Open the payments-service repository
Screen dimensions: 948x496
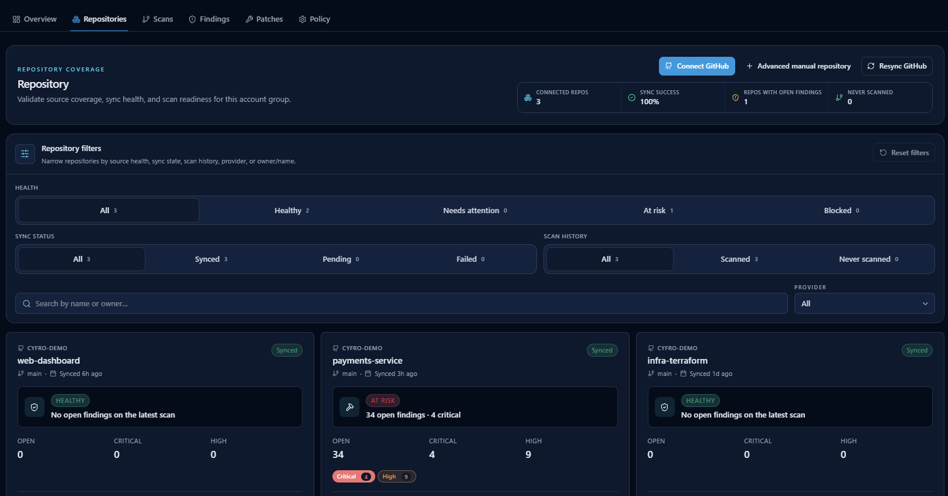[368, 361]
